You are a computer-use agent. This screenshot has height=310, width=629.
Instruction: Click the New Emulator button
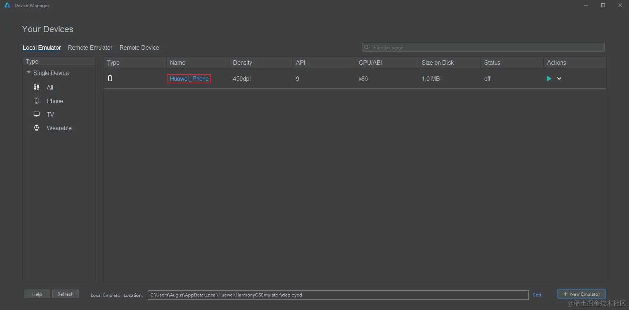pyautogui.click(x=581, y=294)
